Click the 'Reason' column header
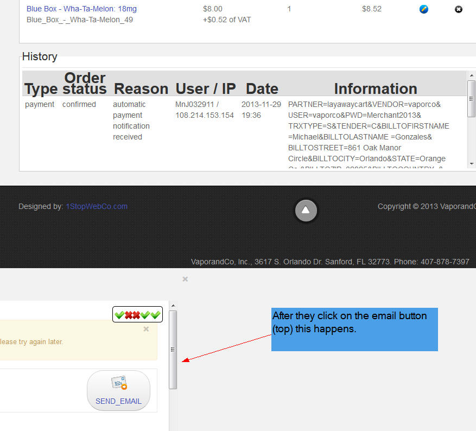476x431 pixels. click(141, 89)
